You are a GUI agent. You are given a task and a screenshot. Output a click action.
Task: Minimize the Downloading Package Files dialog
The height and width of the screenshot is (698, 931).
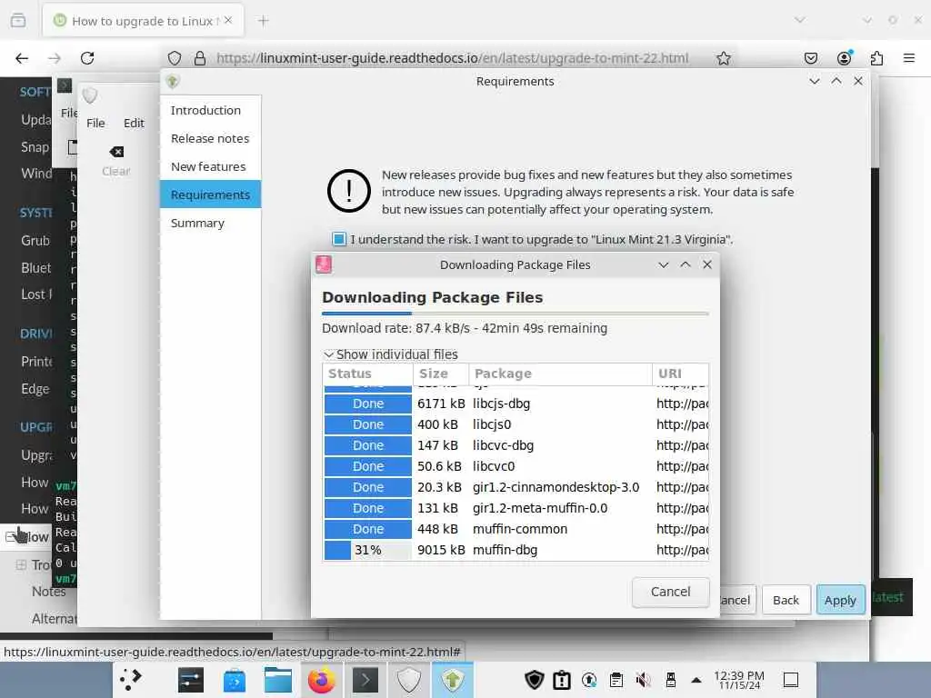663,264
